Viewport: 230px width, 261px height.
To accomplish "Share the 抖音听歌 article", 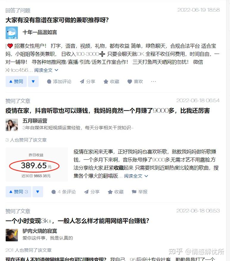I will tap(92, 192).
